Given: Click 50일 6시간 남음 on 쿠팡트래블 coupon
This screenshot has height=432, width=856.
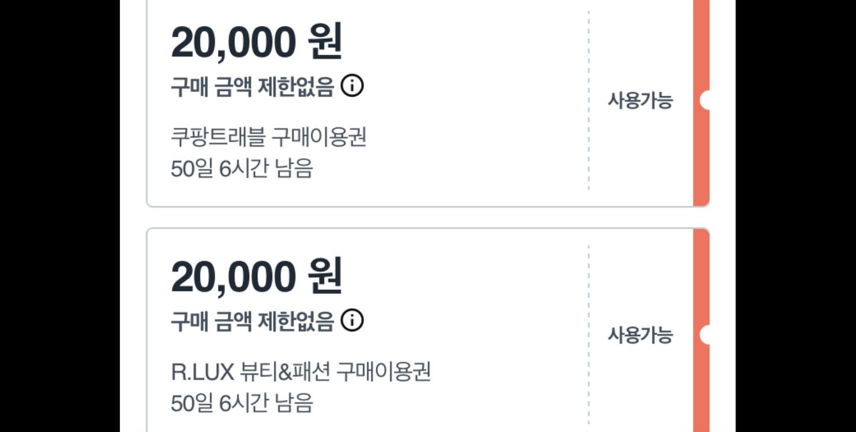Looking at the screenshot, I should click(x=242, y=169).
